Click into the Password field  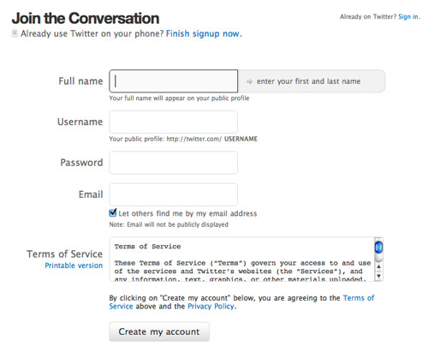(173, 163)
